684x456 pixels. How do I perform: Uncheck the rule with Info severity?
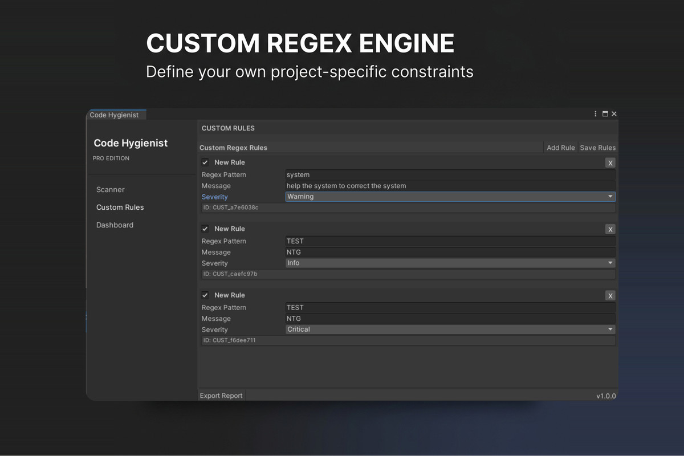(205, 229)
